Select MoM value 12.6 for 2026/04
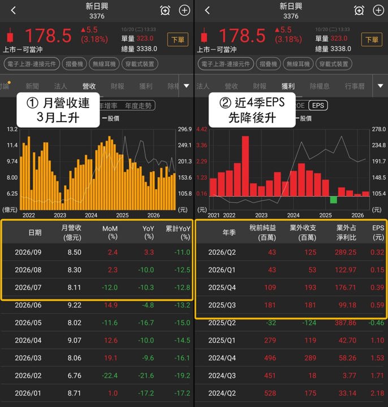This screenshot has width=388, height=407. 111,340
